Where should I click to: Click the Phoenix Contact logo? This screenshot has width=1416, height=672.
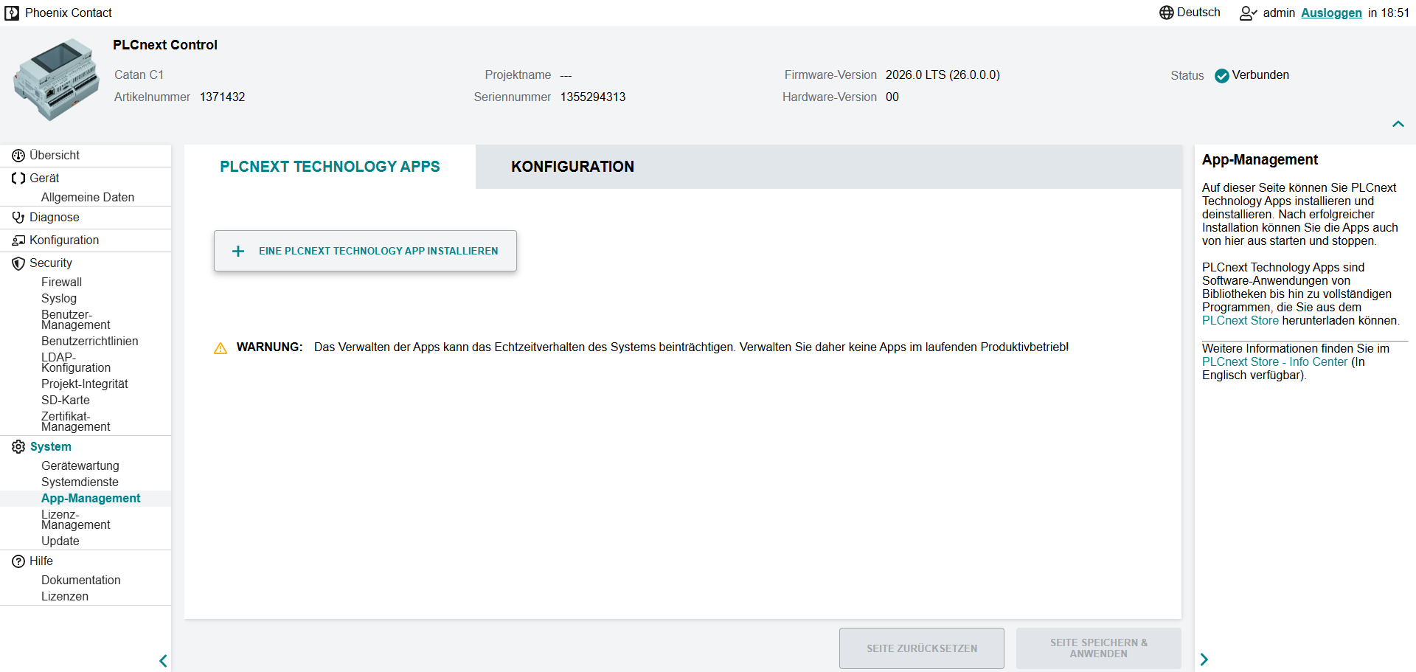[12, 13]
